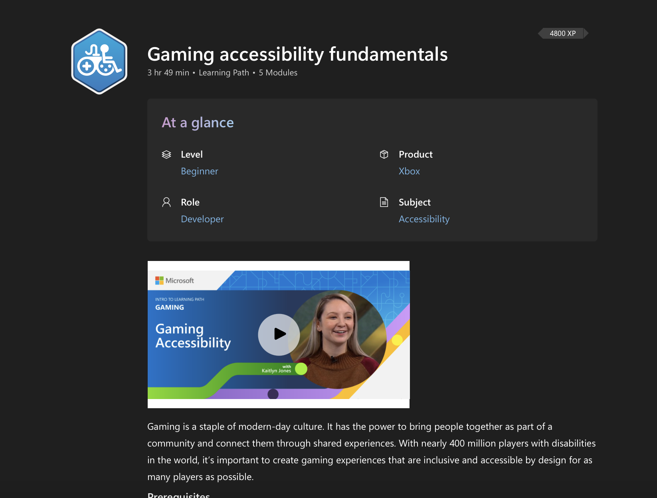
Task: Click the Level stacked-layers icon
Action: coord(166,154)
